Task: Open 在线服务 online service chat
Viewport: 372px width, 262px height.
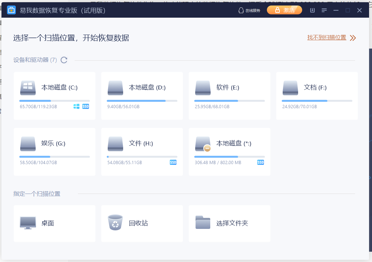Action: click(249, 10)
